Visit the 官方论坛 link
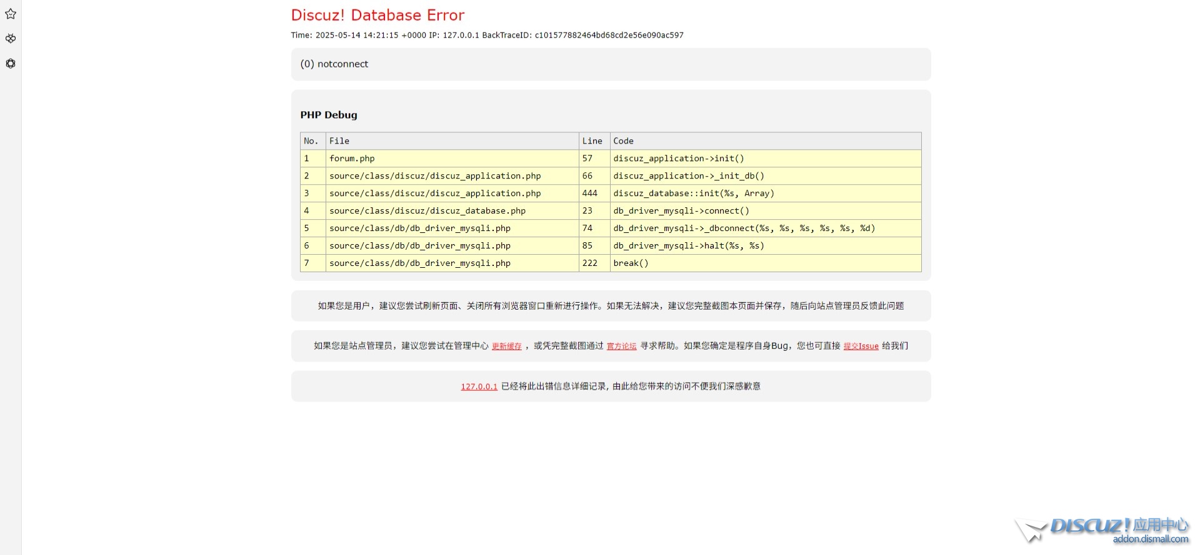This screenshot has height=555, width=1200. click(621, 346)
